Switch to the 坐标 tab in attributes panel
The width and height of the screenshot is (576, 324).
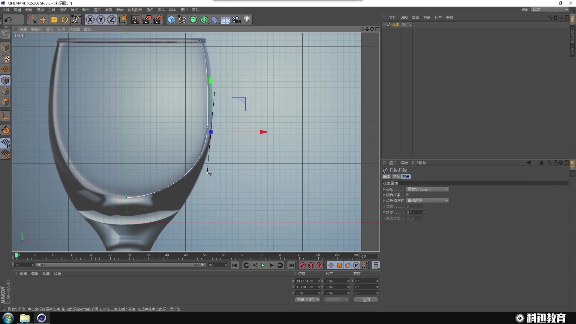point(396,177)
